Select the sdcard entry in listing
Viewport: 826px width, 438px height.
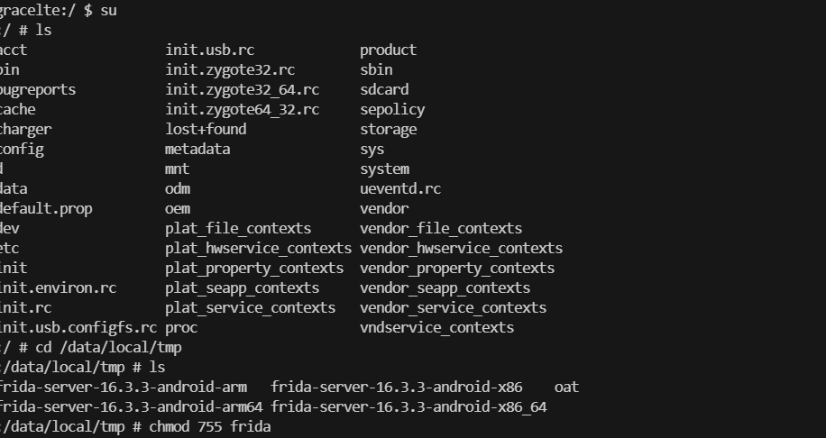pos(384,89)
